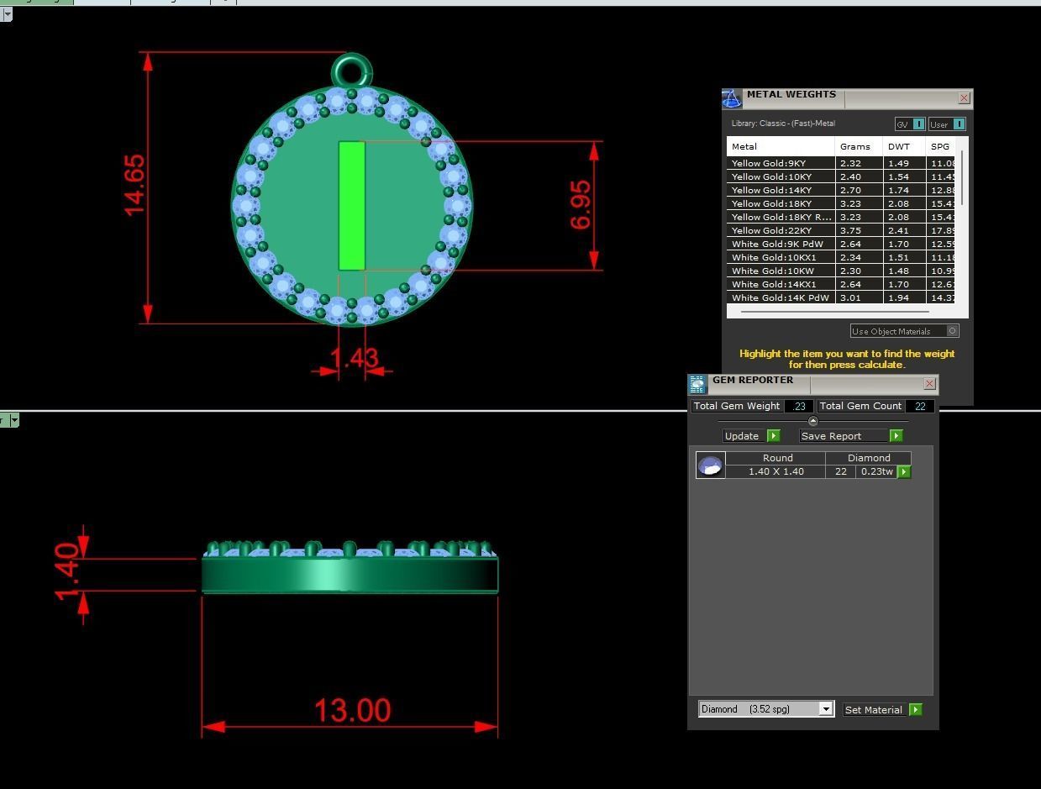Select the White Gold:14KX1 row
This screenshot has width=1041, height=789.
[x=842, y=285]
